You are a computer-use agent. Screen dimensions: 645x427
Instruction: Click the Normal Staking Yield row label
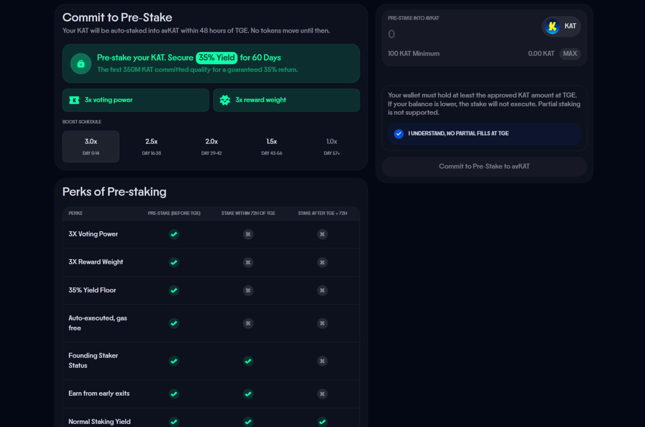[x=100, y=422]
